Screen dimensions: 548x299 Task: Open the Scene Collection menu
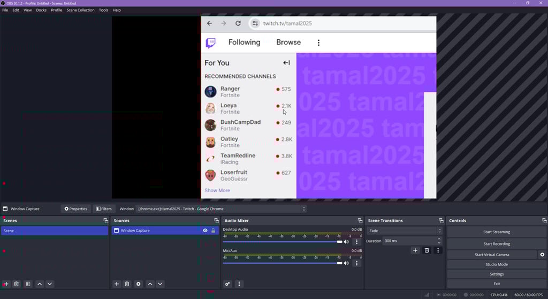(x=80, y=10)
